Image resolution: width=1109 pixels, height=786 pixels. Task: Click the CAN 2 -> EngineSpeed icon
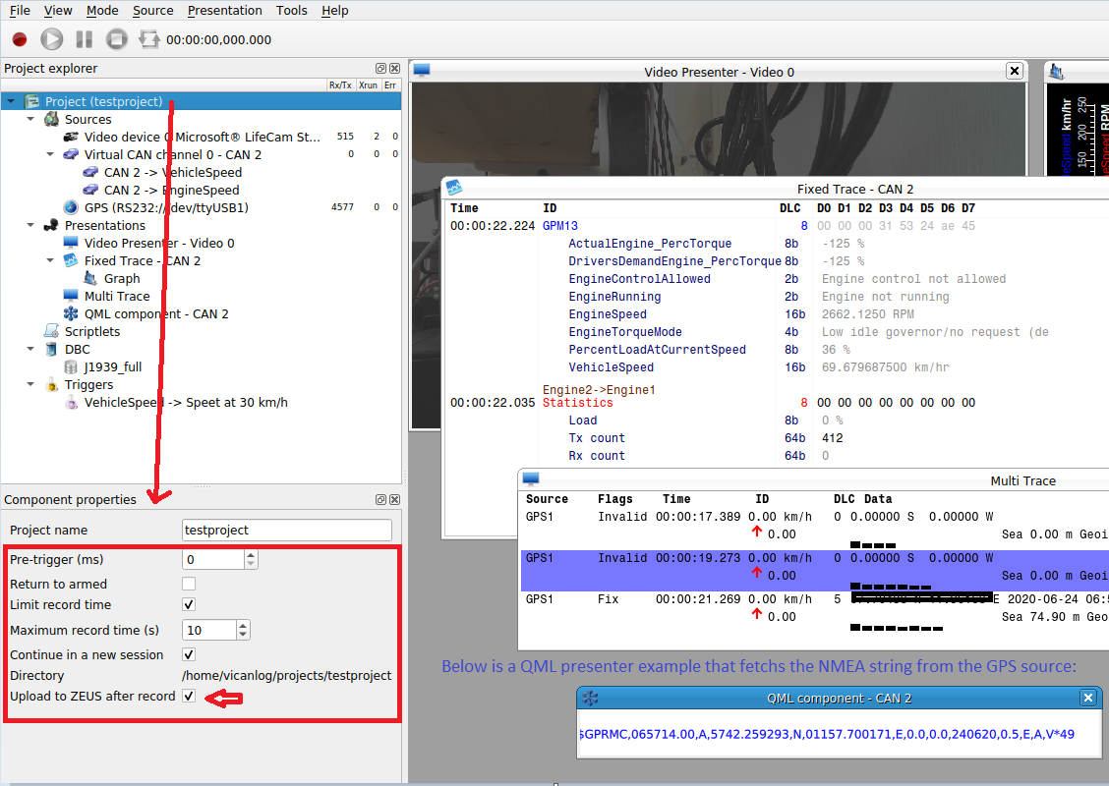point(90,190)
